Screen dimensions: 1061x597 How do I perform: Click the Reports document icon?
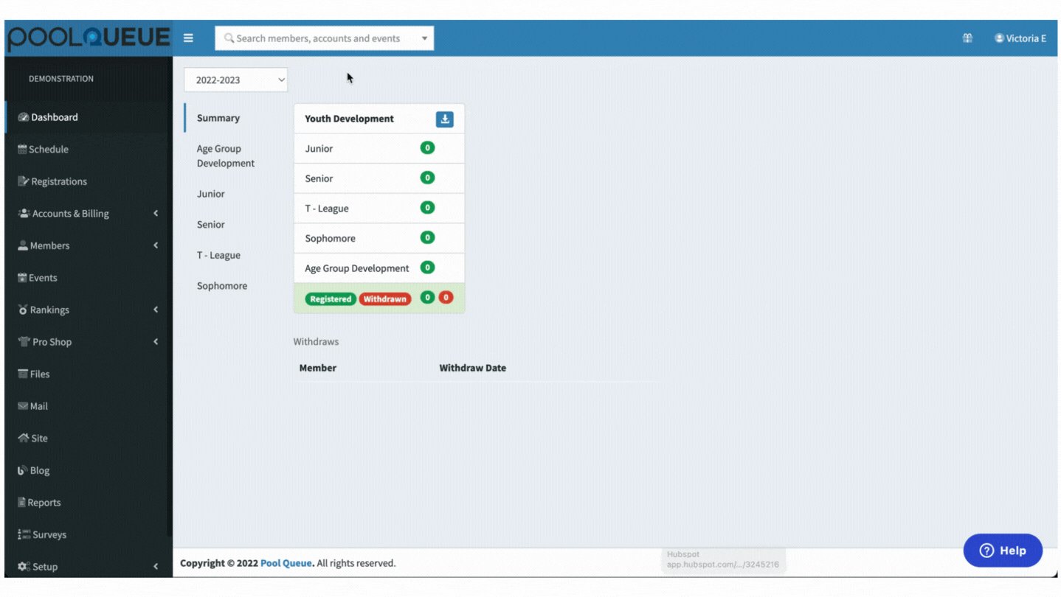[21, 503]
